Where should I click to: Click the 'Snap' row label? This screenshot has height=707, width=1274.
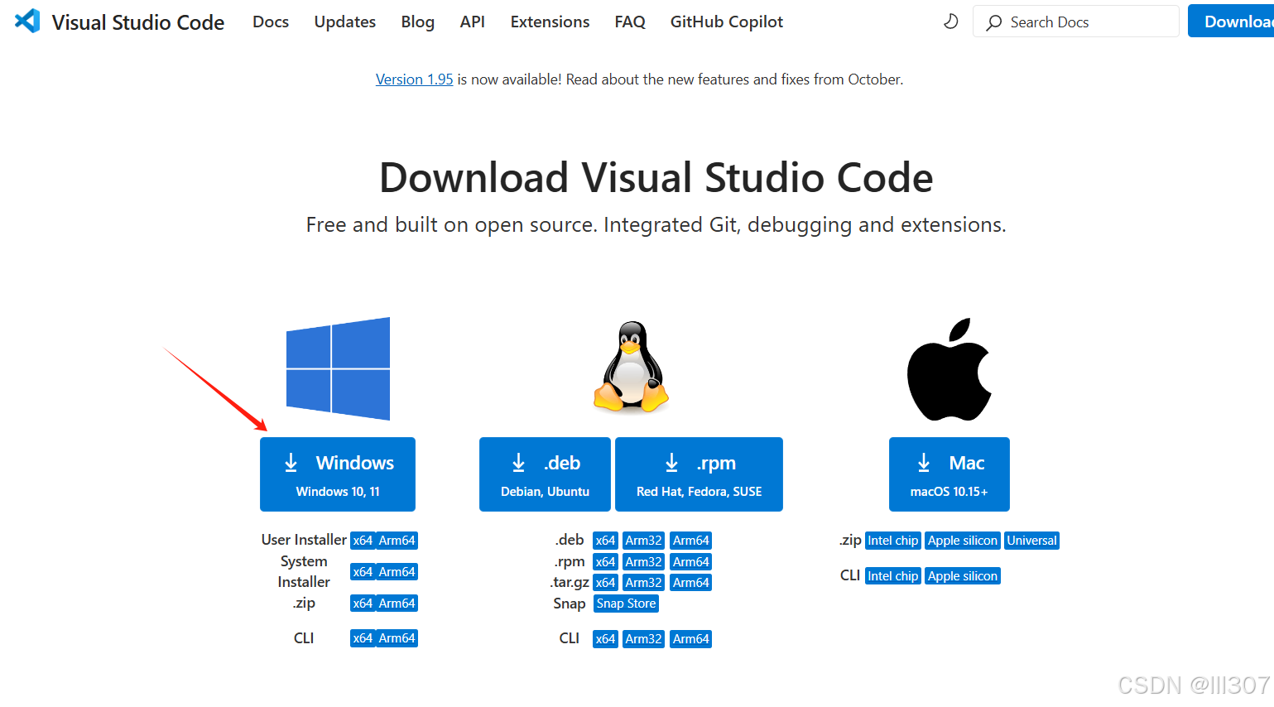pyautogui.click(x=570, y=604)
